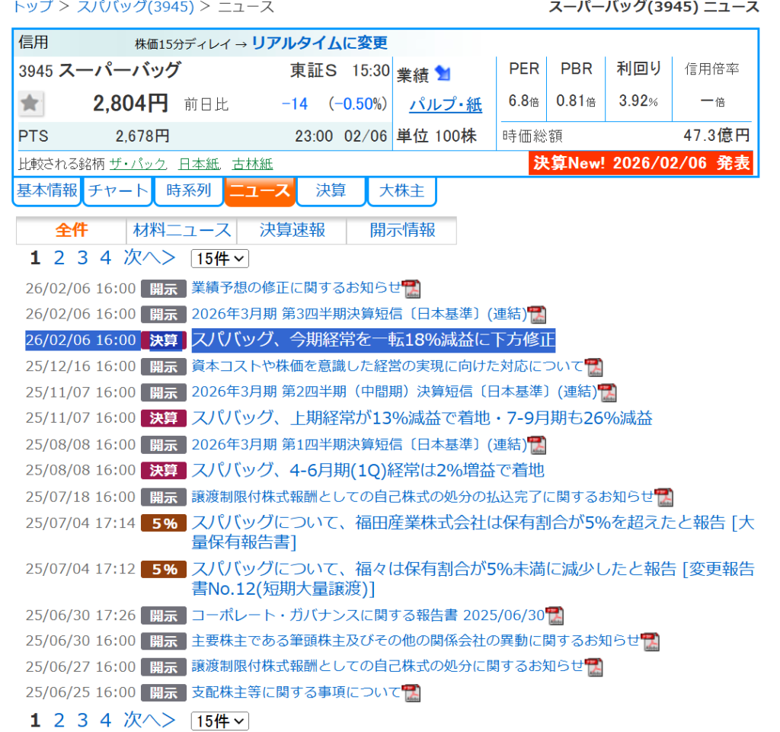780x732 pixels.
Task: Open PDF icon for 第3四半期決算短信
Action: (x=538, y=315)
